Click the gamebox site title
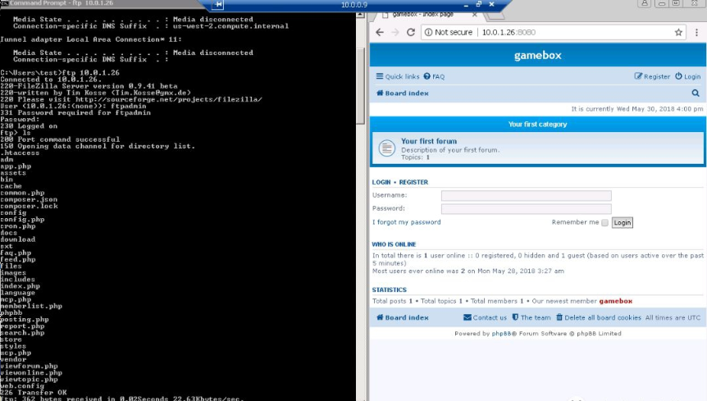This screenshot has width=707, height=401. 537,56
